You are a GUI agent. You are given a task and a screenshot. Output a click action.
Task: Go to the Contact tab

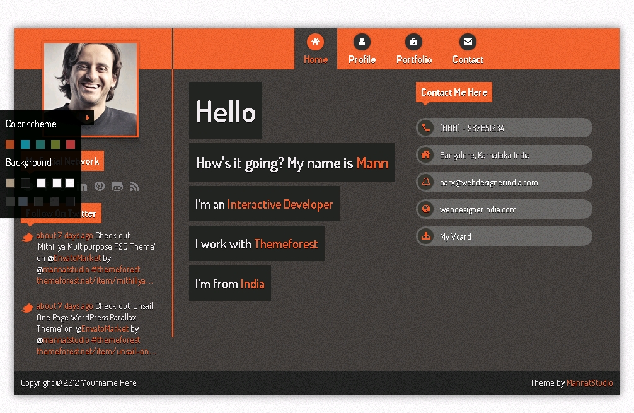click(x=468, y=49)
